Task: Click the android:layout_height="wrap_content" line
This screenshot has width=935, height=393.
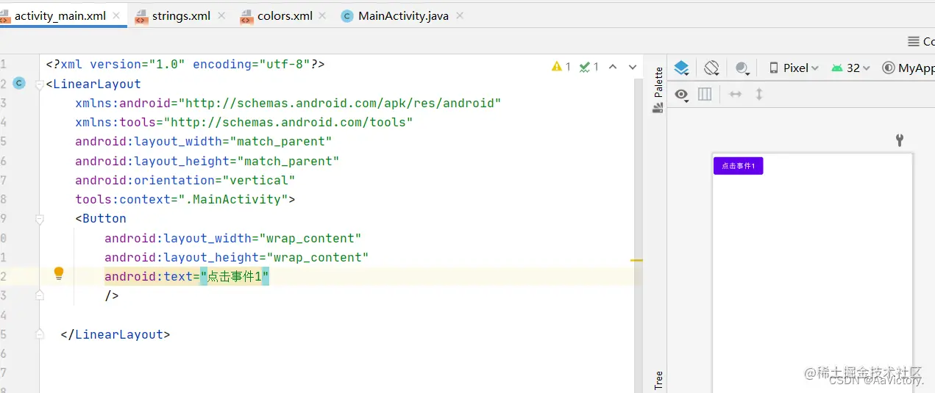Action: (236, 257)
